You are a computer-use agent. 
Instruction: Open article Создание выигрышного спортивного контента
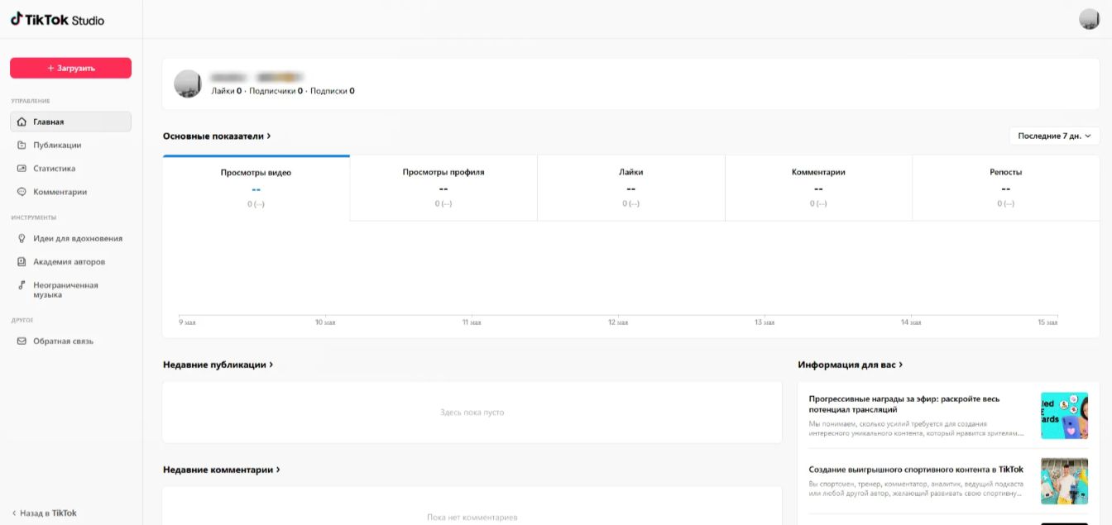[x=916, y=470]
